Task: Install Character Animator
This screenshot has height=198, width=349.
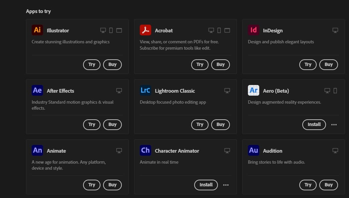Action: 206,185
